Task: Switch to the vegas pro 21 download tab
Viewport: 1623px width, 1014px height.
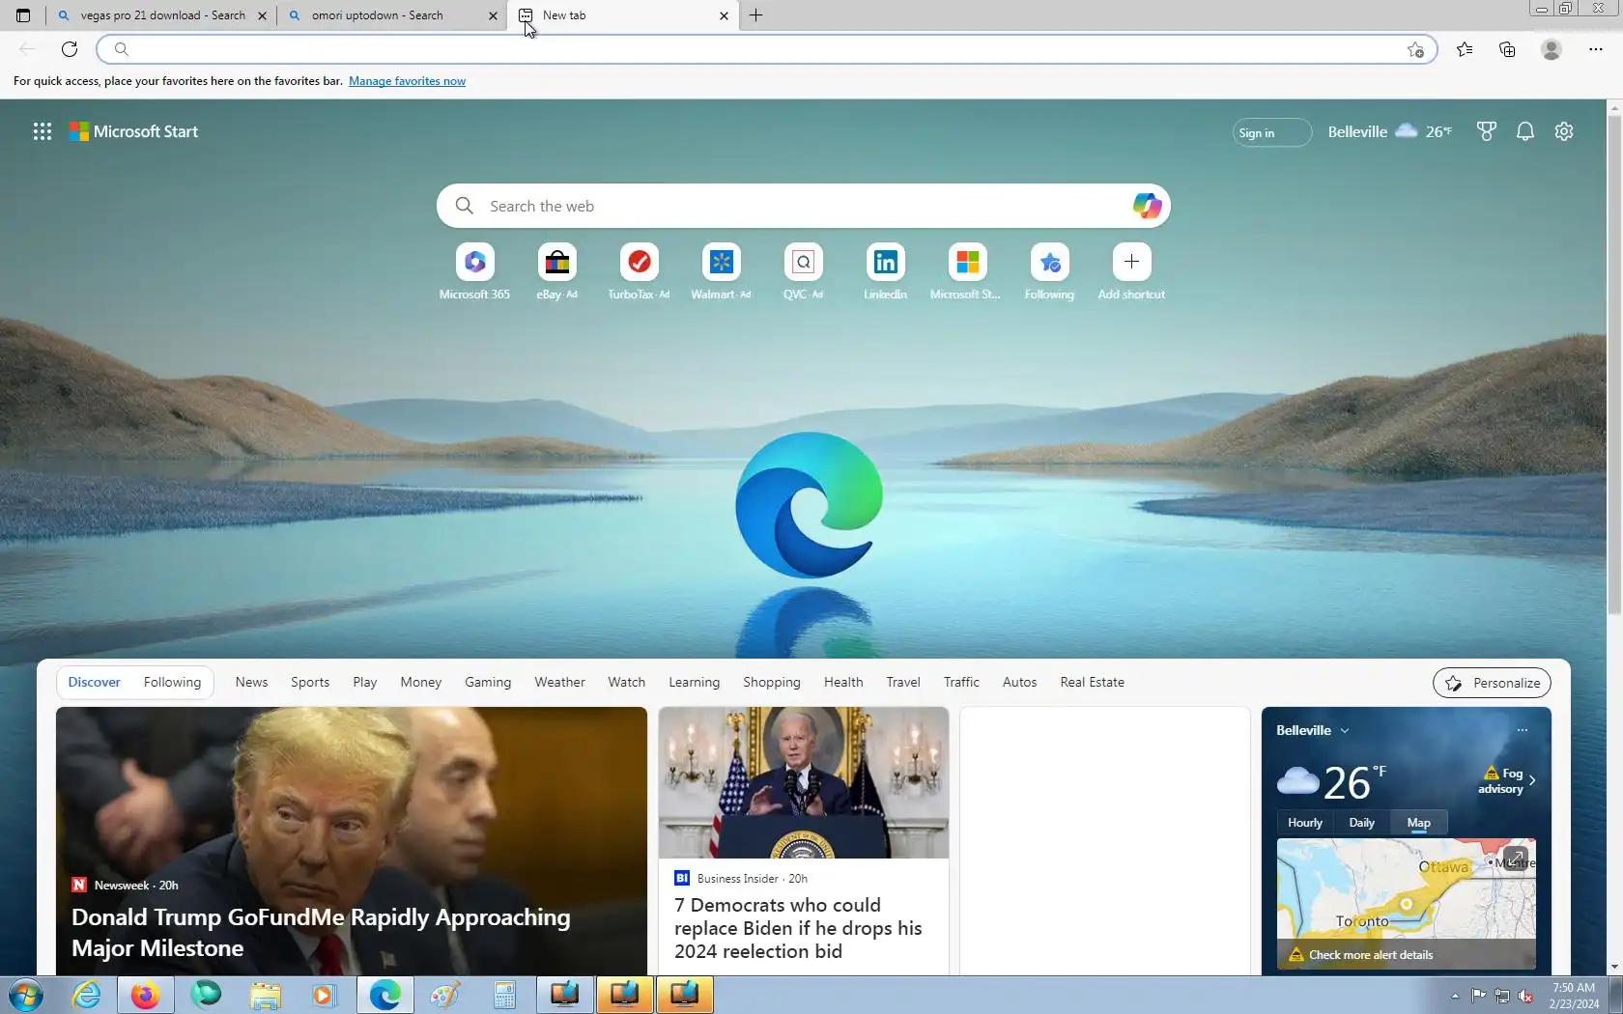Action: click(162, 15)
